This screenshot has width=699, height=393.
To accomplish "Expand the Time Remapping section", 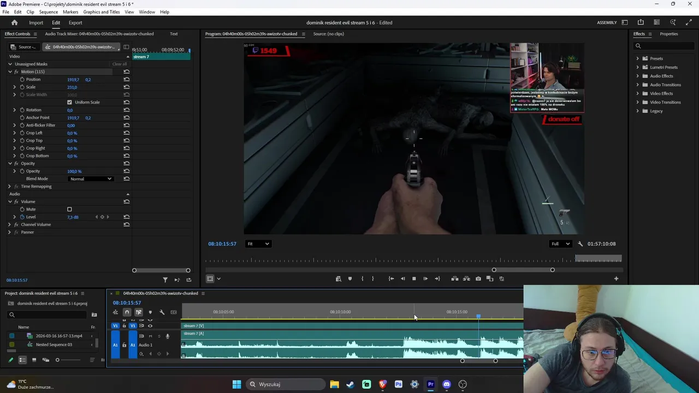I will tap(9, 187).
